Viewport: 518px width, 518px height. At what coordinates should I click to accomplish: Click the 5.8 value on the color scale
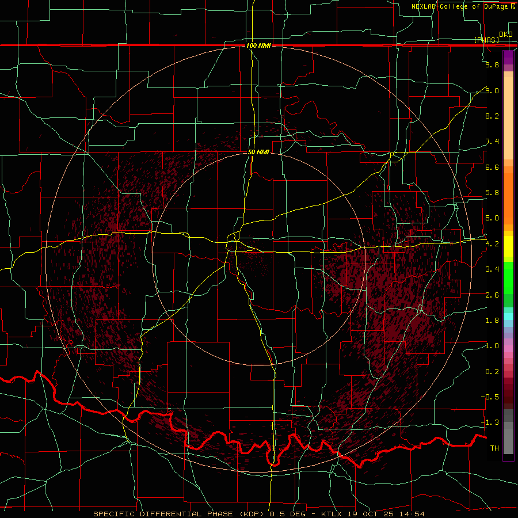tap(492, 193)
